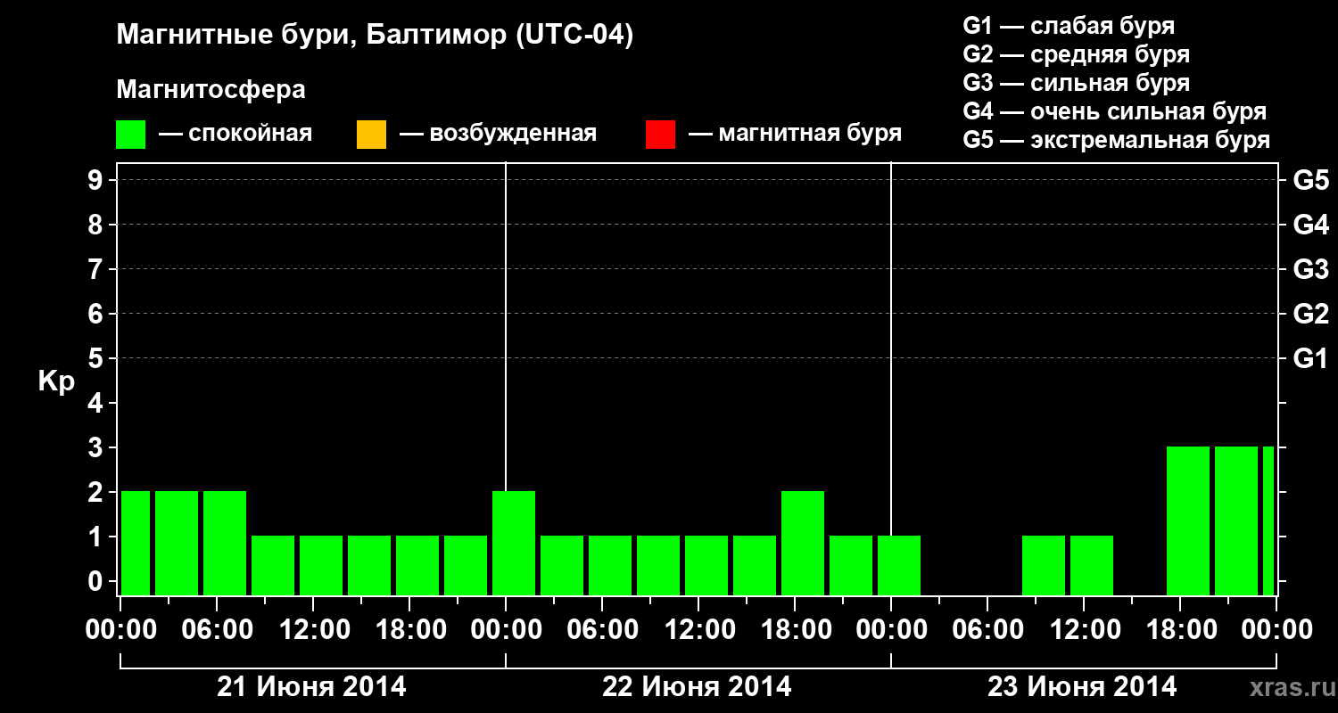Click the '18:00' time label of 23 Июня
1338x713 pixels.
(1181, 629)
